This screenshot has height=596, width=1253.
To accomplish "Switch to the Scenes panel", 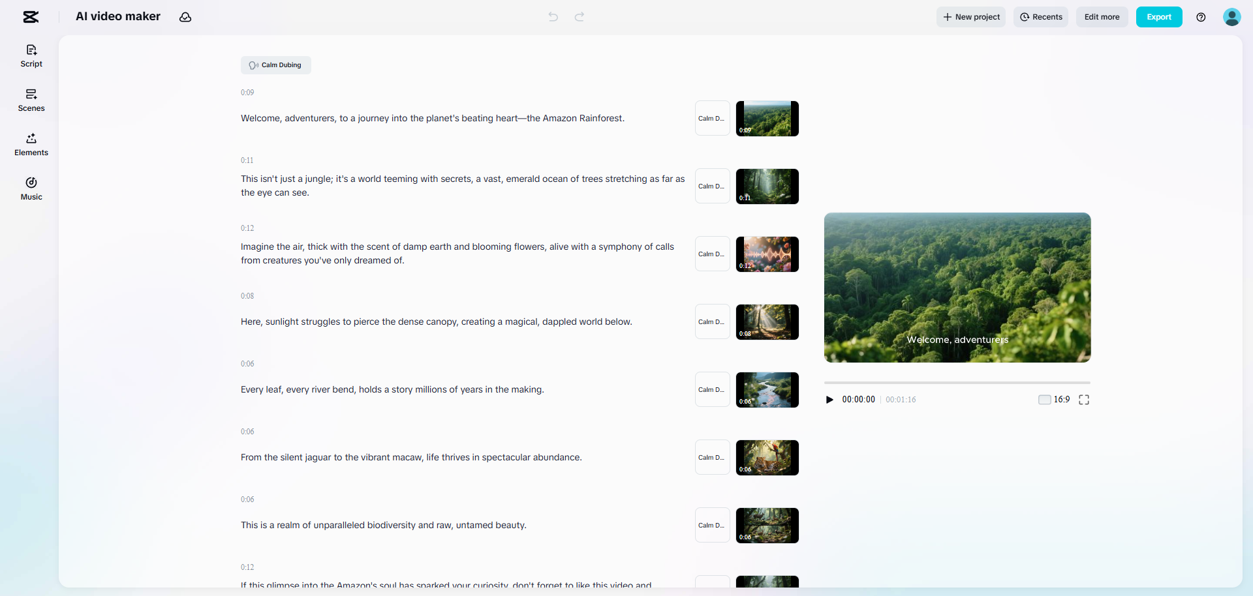I will point(31,100).
